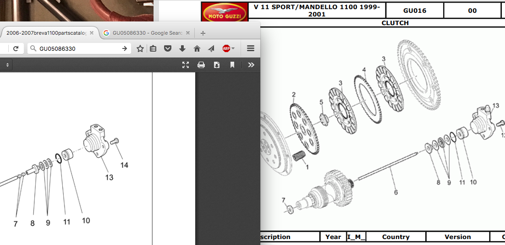The image size is (505, 245).
Task: Open the Firefox hamburger menu
Action: point(251,48)
